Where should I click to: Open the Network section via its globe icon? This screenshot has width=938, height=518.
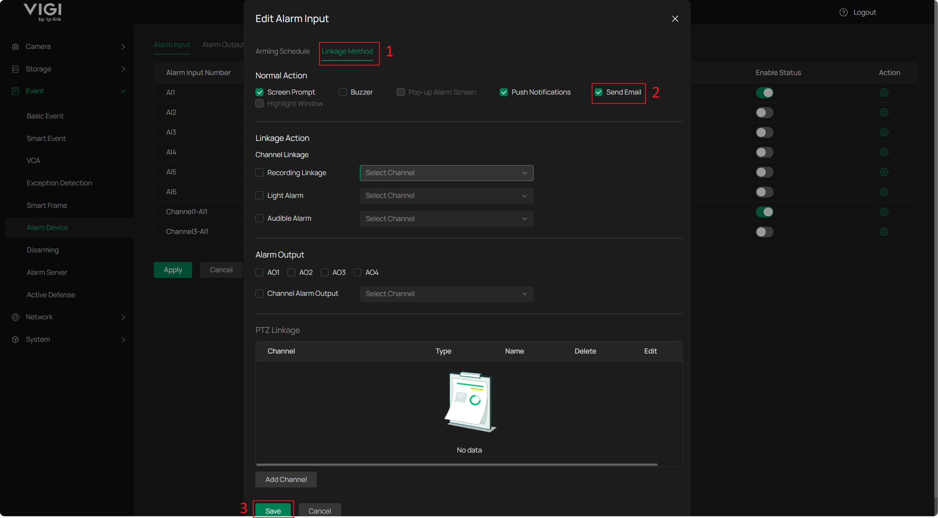(15, 317)
